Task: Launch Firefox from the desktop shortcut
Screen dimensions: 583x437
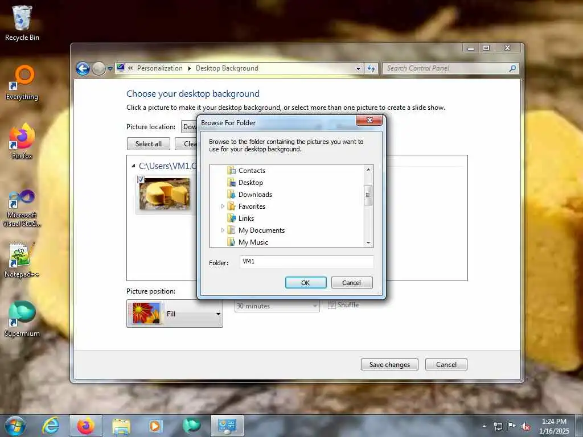Action: click(x=22, y=141)
